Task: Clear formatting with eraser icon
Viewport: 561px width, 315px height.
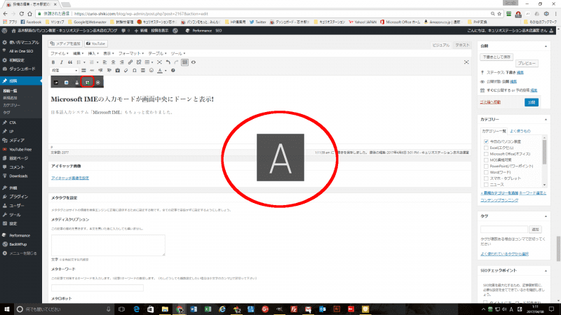Action: [x=126, y=71]
